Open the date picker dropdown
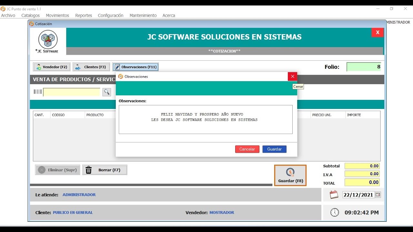Screen dimensions: 413x232 378,195
